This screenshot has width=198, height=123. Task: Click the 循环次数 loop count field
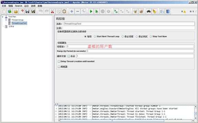point(135,56)
